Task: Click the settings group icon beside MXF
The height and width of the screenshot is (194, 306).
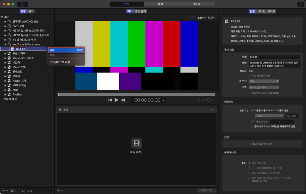Action: pyautogui.click(x=9, y=90)
